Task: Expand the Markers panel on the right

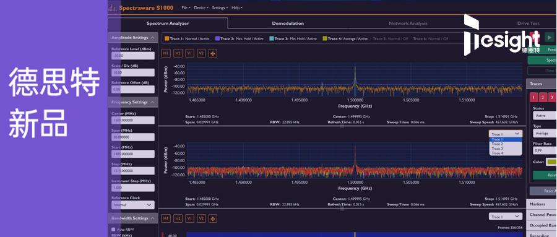Action: click(542, 204)
